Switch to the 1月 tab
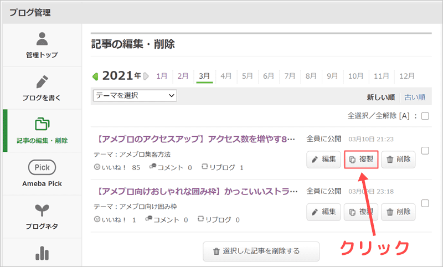The width and height of the screenshot is (443, 267). click(x=162, y=76)
